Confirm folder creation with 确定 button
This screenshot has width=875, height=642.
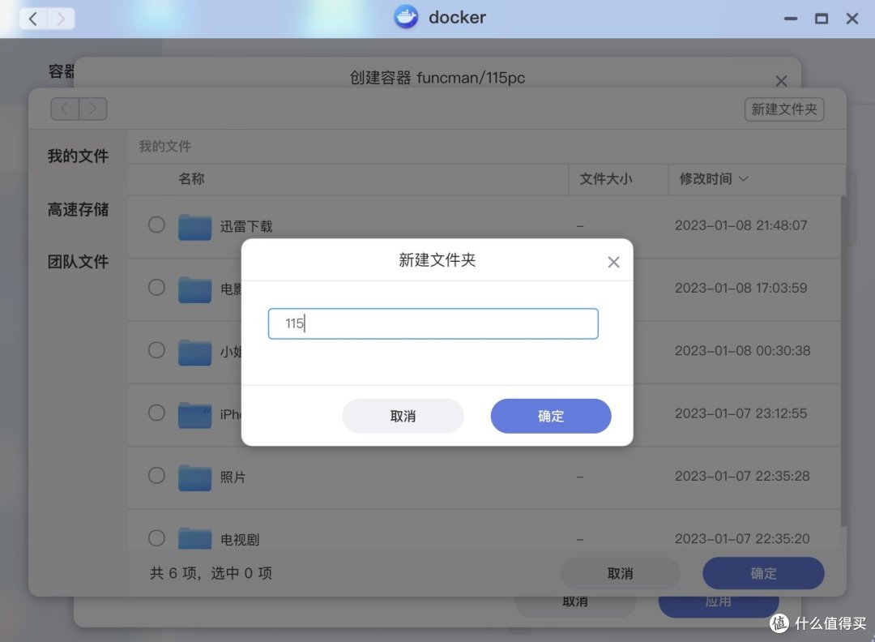pyautogui.click(x=550, y=415)
